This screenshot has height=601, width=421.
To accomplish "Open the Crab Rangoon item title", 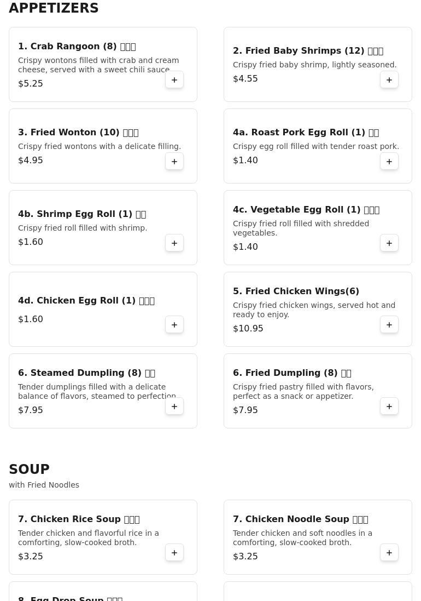I will [x=77, y=47].
